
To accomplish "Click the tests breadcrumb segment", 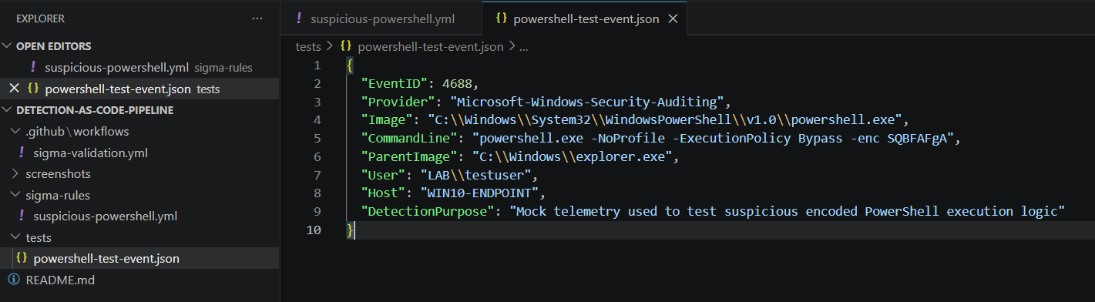I will pyautogui.click(x=308, y=47).
